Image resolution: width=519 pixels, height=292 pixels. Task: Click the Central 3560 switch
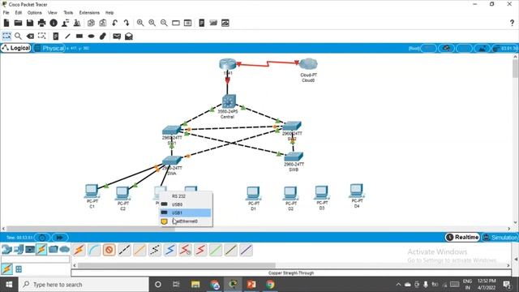(x=228, y=101)
